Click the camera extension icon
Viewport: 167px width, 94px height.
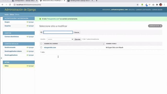(x=153, y=5)
